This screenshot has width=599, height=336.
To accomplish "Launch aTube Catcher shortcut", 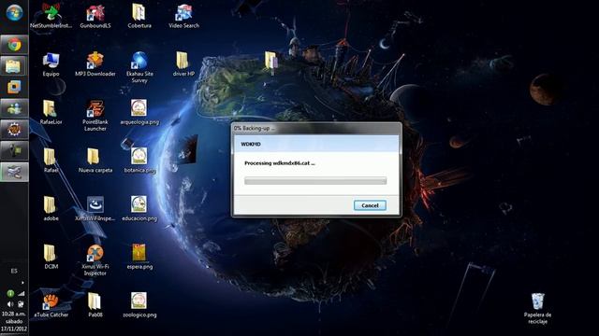I will 51,305.
